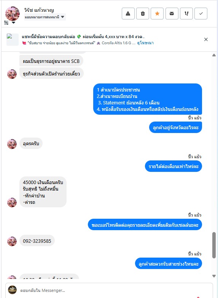Click the ad preview thumbnail image
This screenshot has height=298, width=218.
coord(12,40)
